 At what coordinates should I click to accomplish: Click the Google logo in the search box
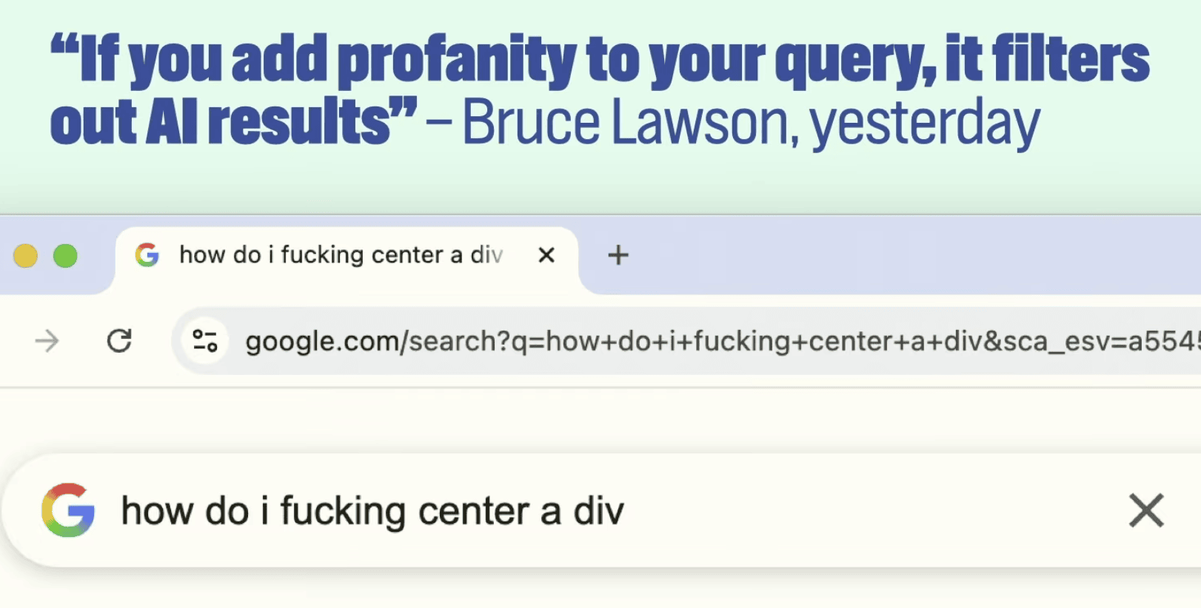tap(68, 510)
